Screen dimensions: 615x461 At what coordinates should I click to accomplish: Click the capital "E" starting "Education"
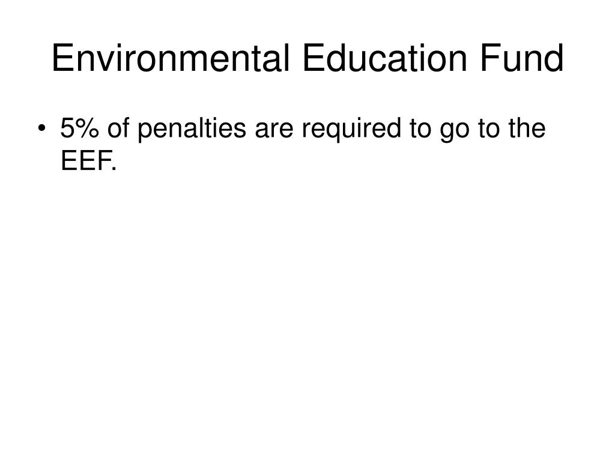click(x=313, y=58)
